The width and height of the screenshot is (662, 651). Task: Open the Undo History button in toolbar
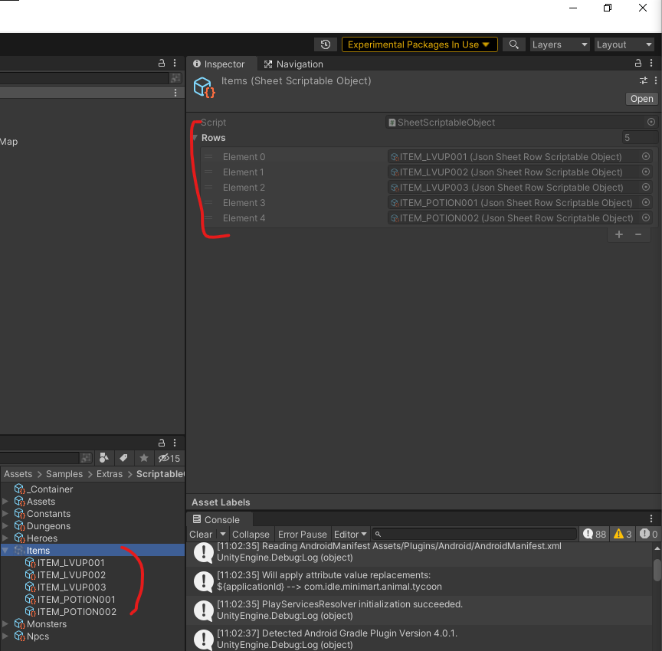(326, 44)
